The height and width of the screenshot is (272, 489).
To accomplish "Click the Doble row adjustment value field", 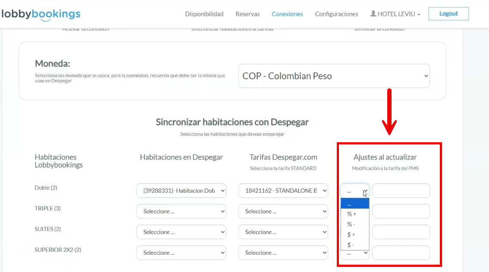I will coord(401,191).
